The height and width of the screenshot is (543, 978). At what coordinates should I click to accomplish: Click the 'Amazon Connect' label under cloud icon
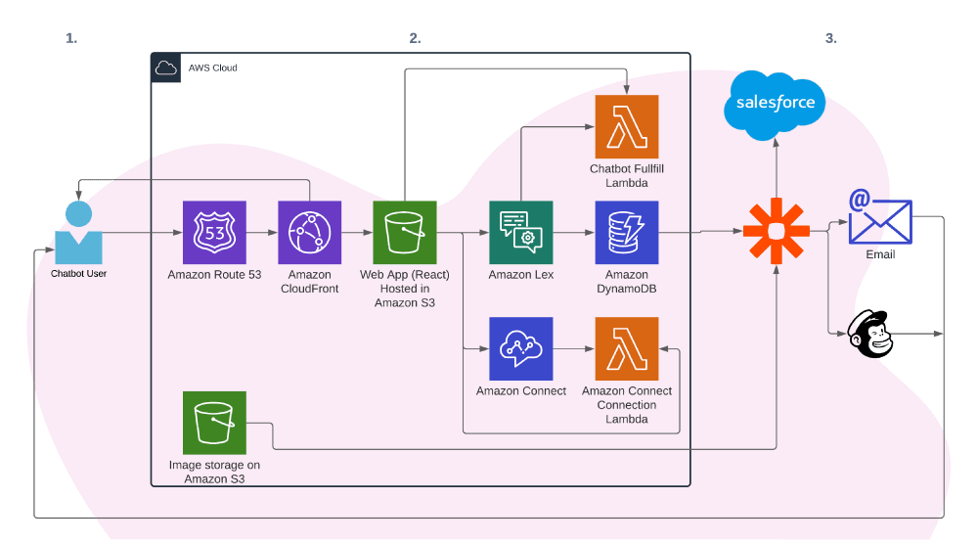(521, 390)
